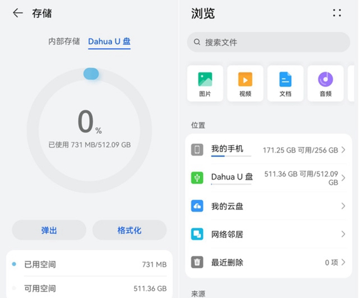
Task: Click the 我的手机 label
Action: 227,149
